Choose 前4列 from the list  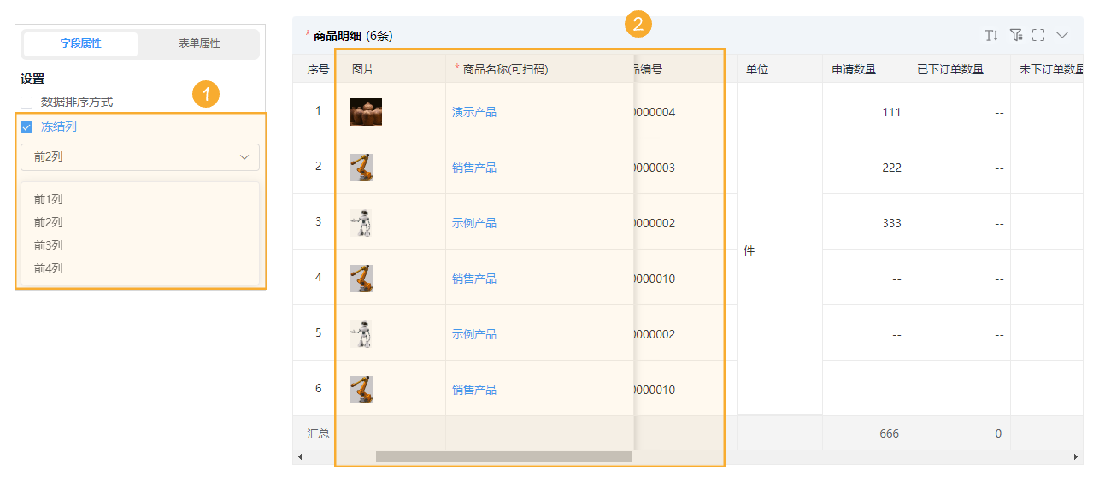pos(140,268)
